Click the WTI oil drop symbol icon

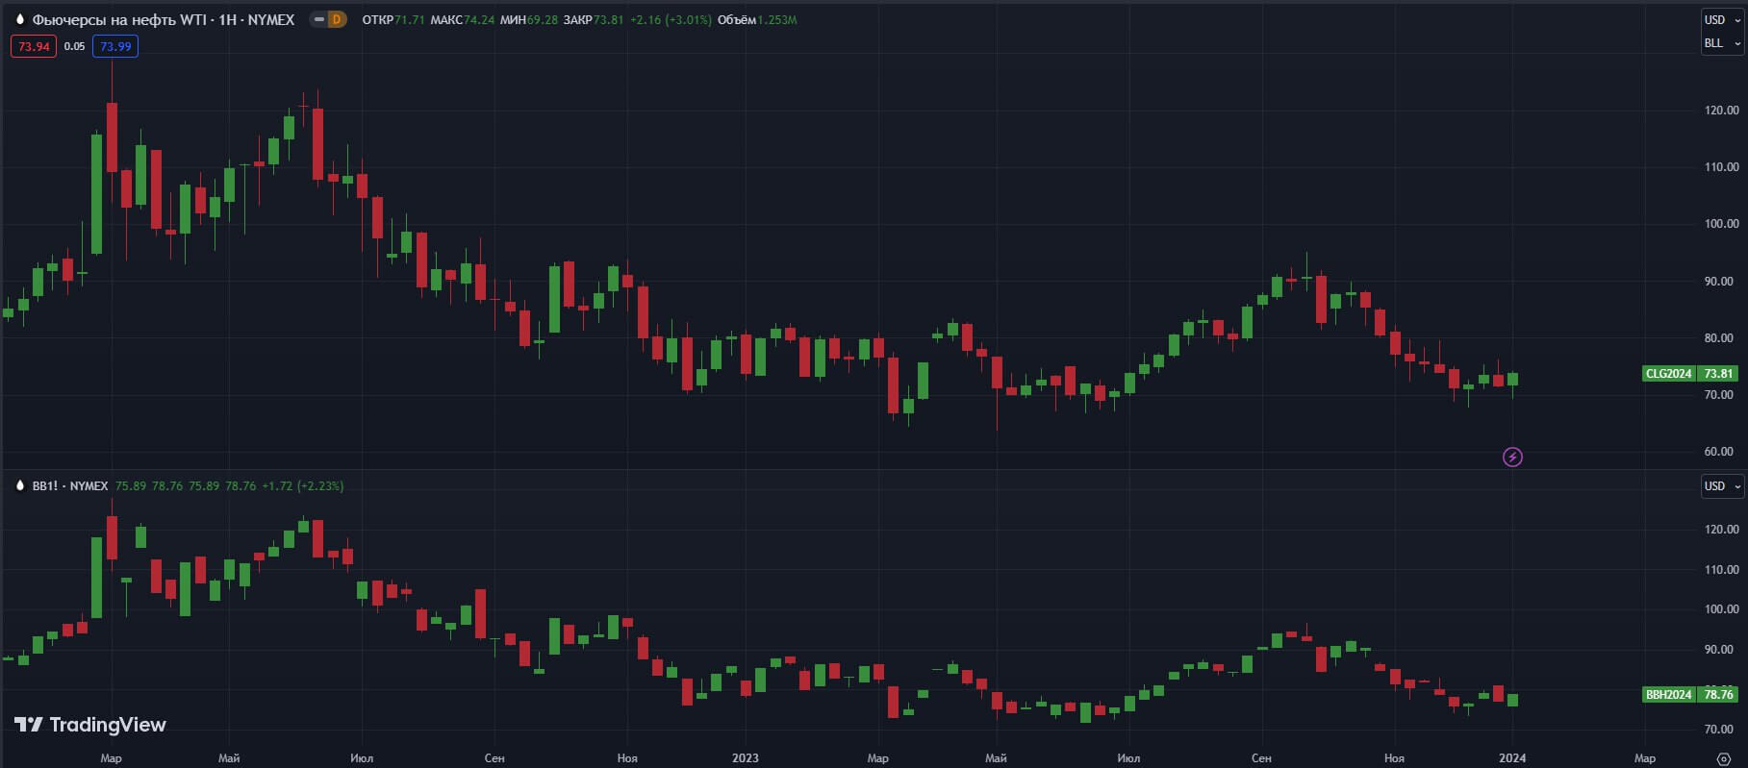pyautogui.click(x=19, y=19)
